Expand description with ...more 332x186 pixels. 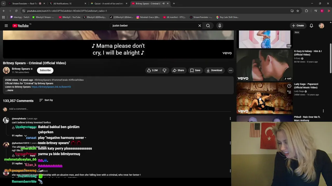point(9,90)
